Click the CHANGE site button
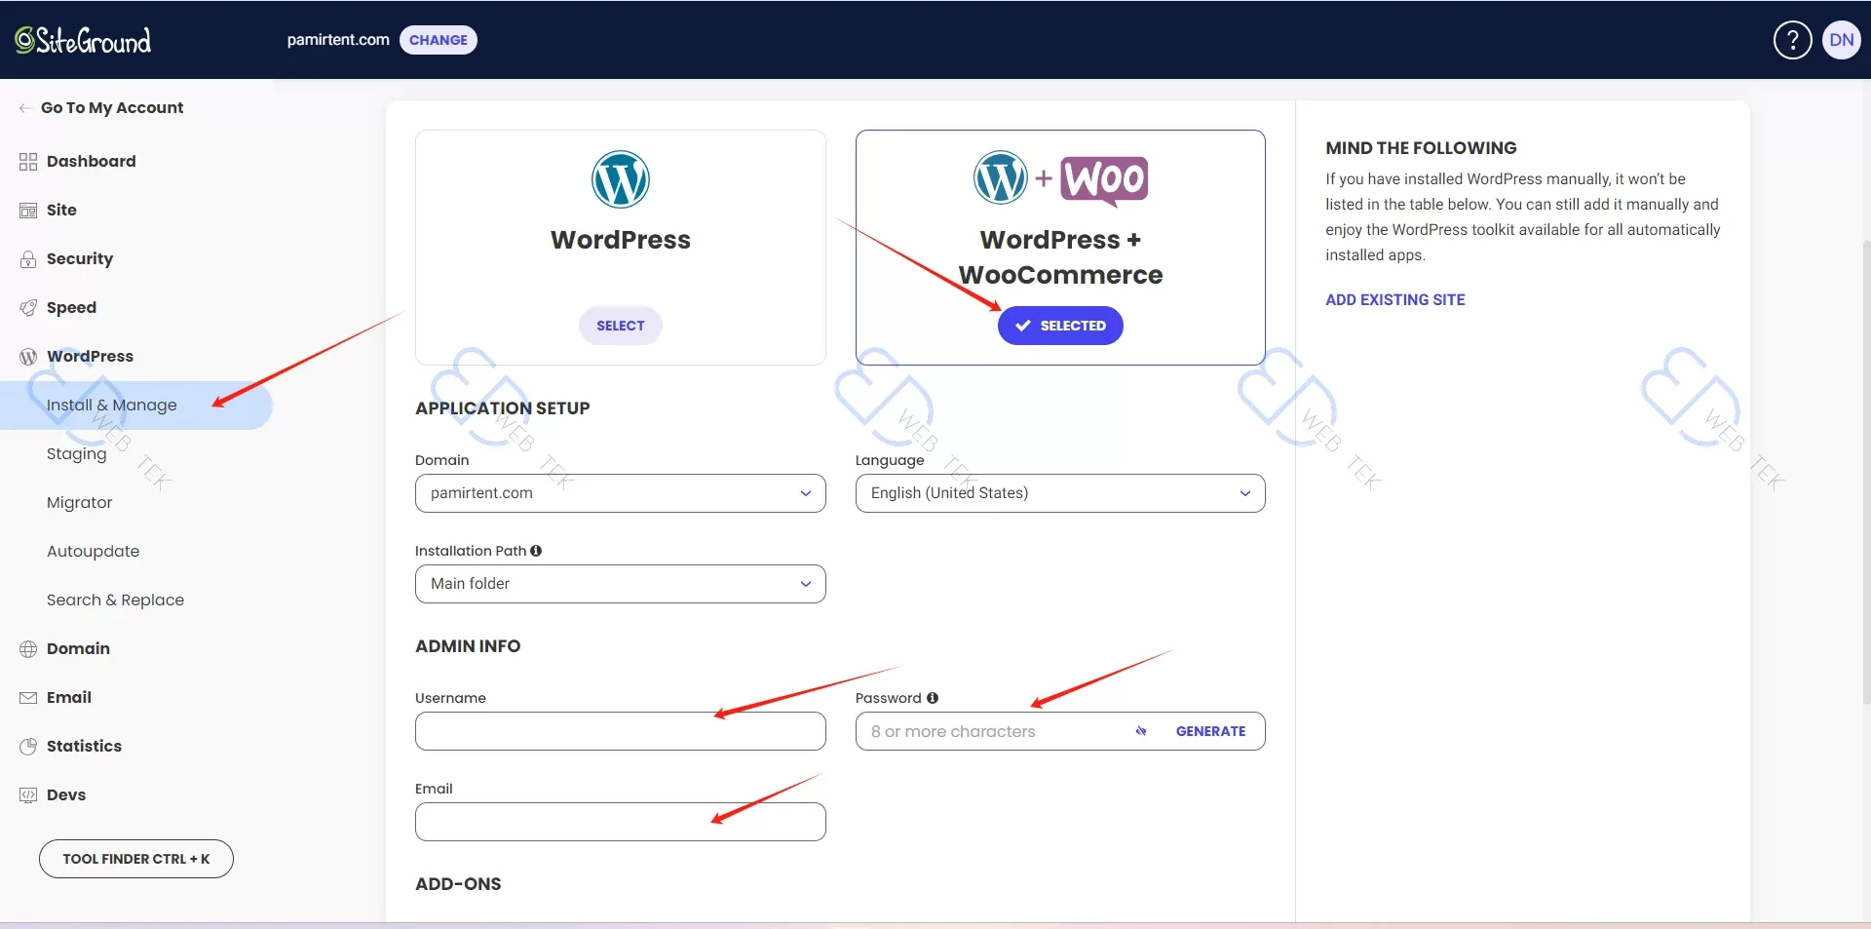Screen dimensions: 1871x929 (x=439, y=40)
